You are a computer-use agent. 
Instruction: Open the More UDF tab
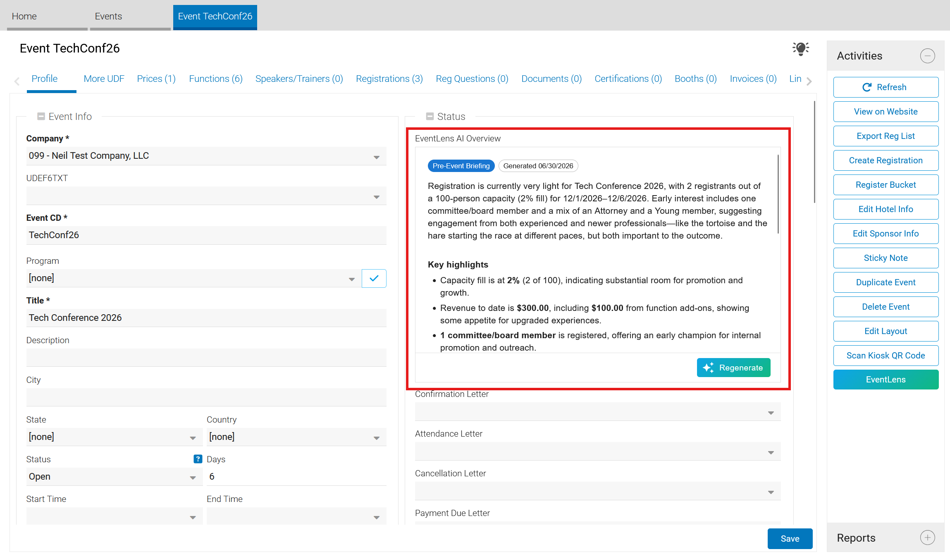(104, 79)
